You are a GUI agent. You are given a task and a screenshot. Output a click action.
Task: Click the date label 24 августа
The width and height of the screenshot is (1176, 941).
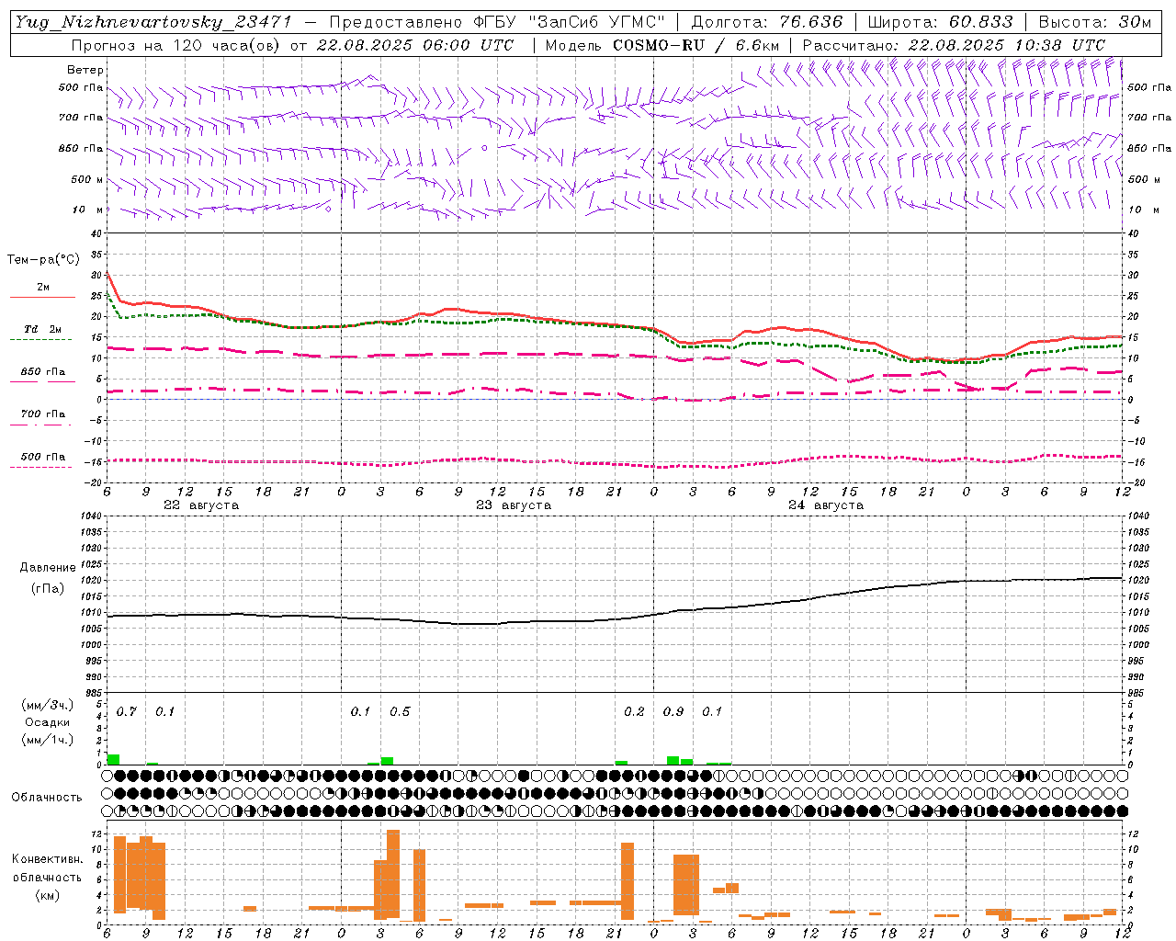tap(826, 505)
